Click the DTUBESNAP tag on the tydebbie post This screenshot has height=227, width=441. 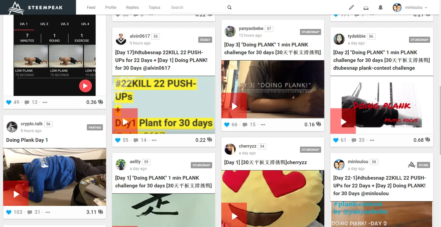[x=420, y=40]
